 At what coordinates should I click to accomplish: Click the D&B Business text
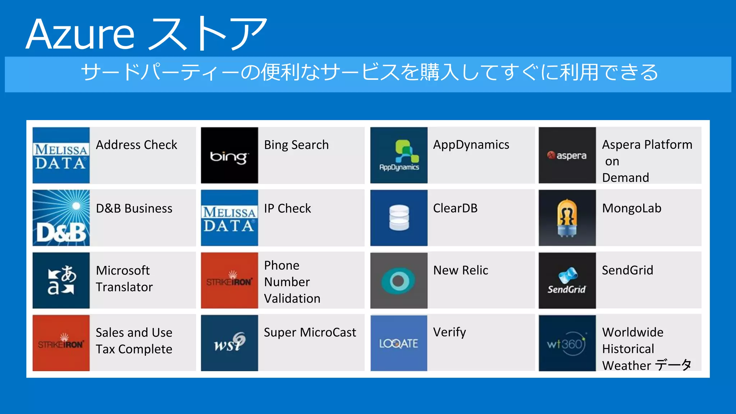(134, 208)
